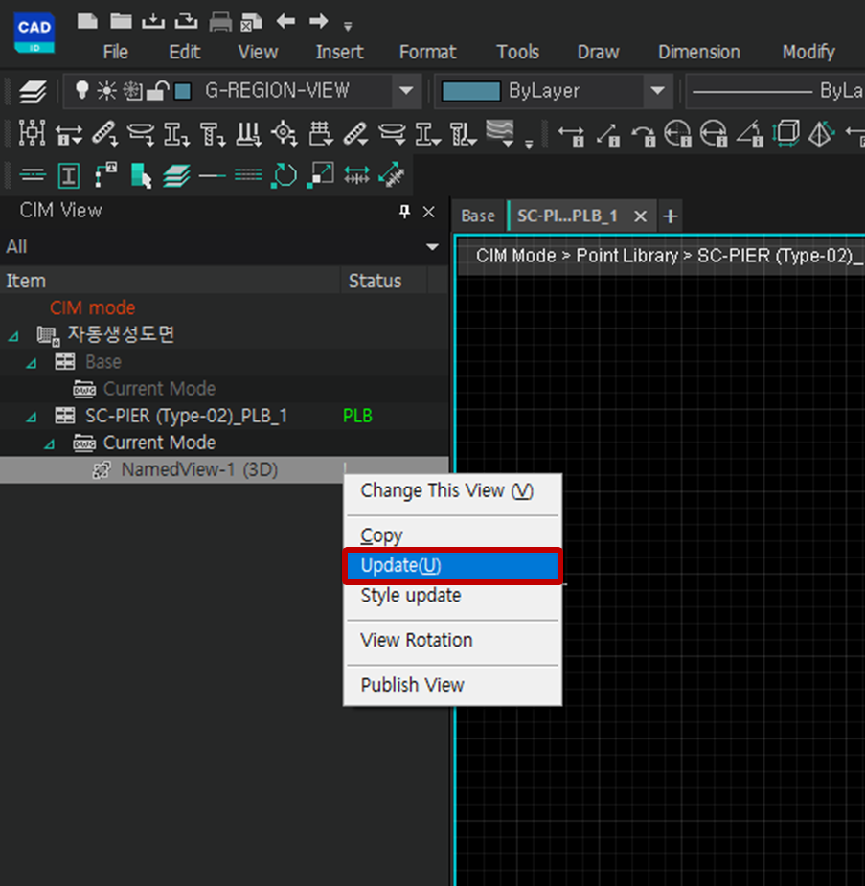The image size is (865, 886).
Task: Click the plus button to open a new tab
Action: click(x=670, y=216)
